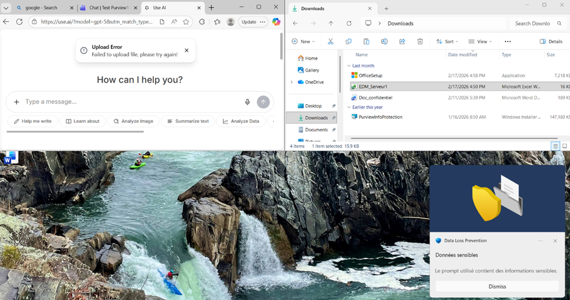Collapse the Last month group
The image size is (570, 300).
348,66
